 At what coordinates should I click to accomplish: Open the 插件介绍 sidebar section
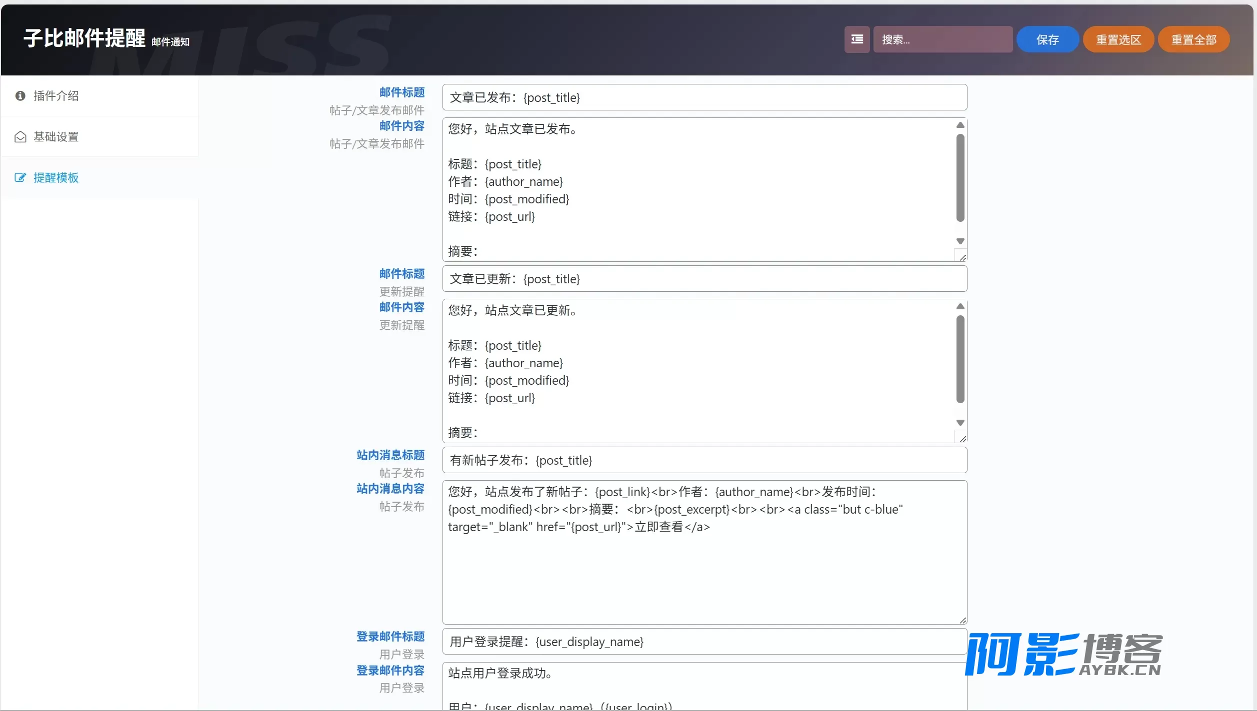coord(99,96)
